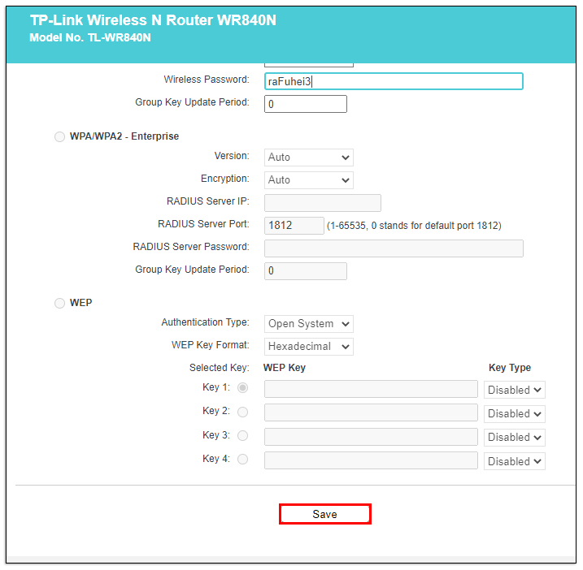
Task: Click the 'Authentication Type:' label
Action: tap(205, 322)
